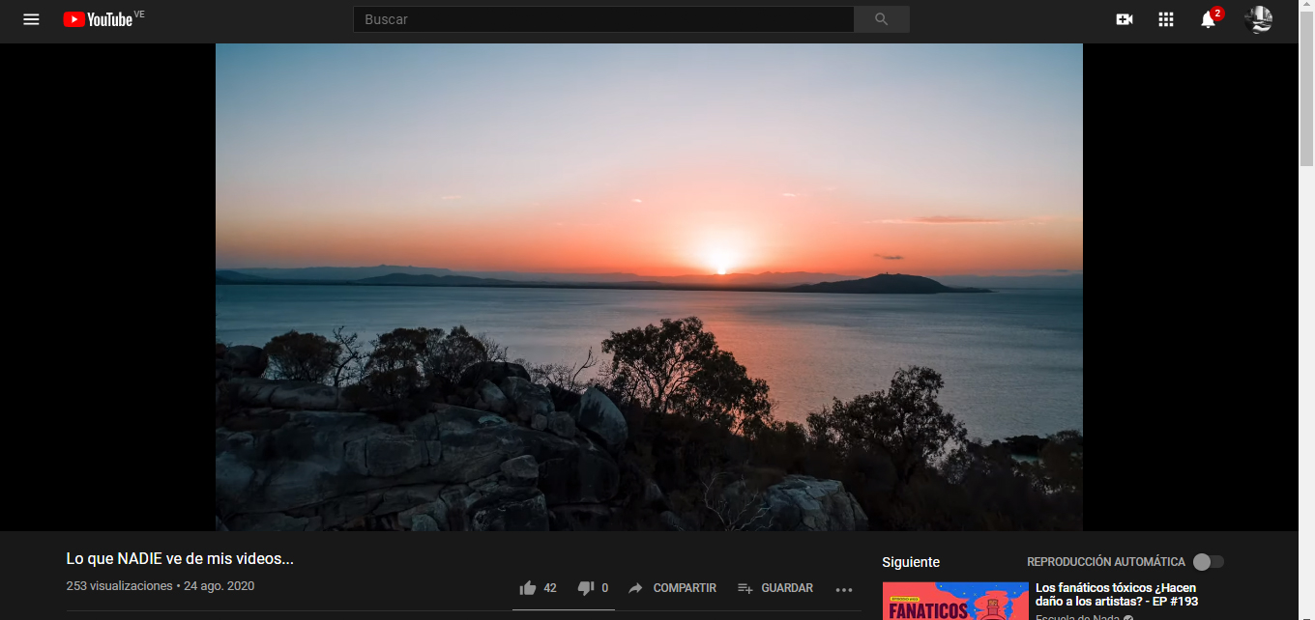Image resolution: width=1315 pixels, height=620 pixels.
Task: Like the video with thumbs up
Action: click(x=538, y=588)
